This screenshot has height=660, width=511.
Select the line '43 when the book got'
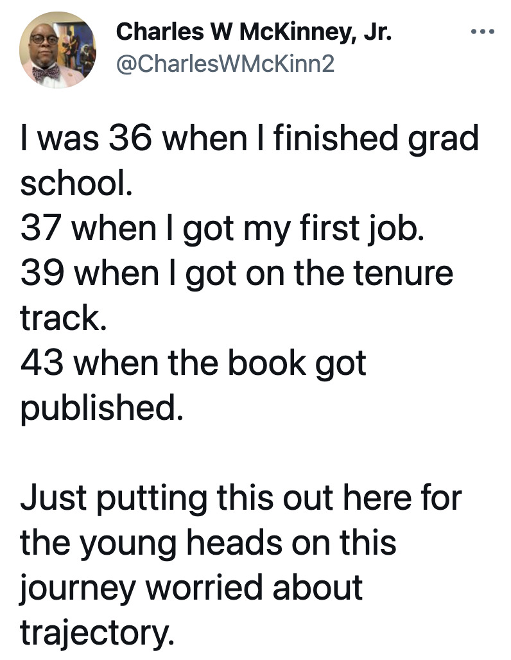point(193,363)
